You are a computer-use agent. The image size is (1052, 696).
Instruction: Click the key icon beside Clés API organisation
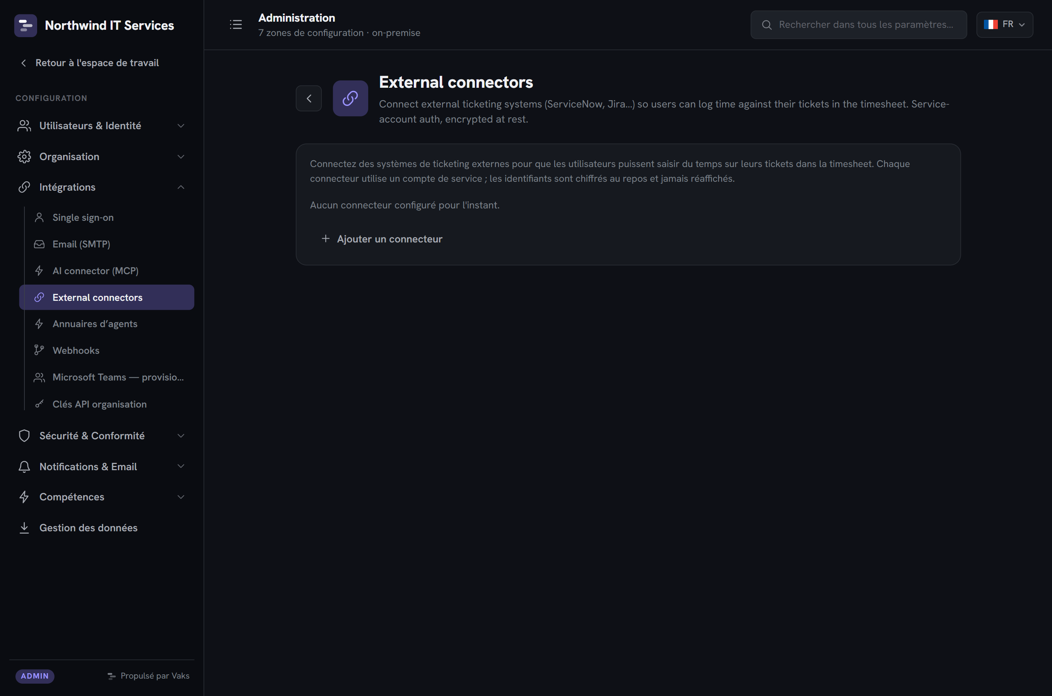(x=39, y=404)
